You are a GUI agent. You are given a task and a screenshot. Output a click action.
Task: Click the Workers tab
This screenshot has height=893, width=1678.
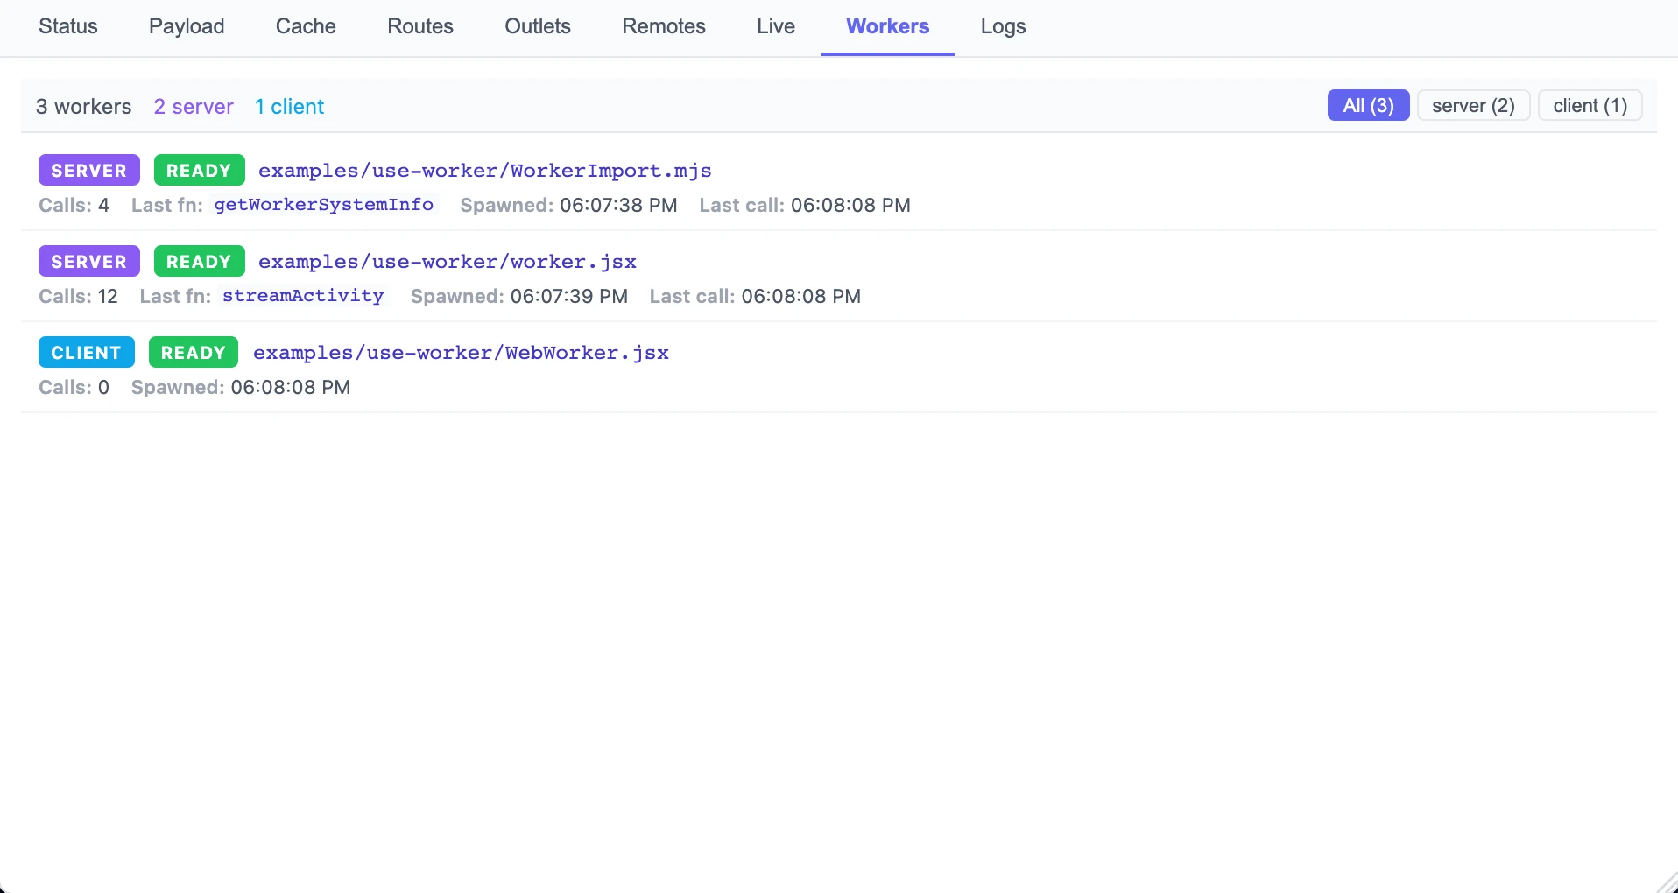887,26
